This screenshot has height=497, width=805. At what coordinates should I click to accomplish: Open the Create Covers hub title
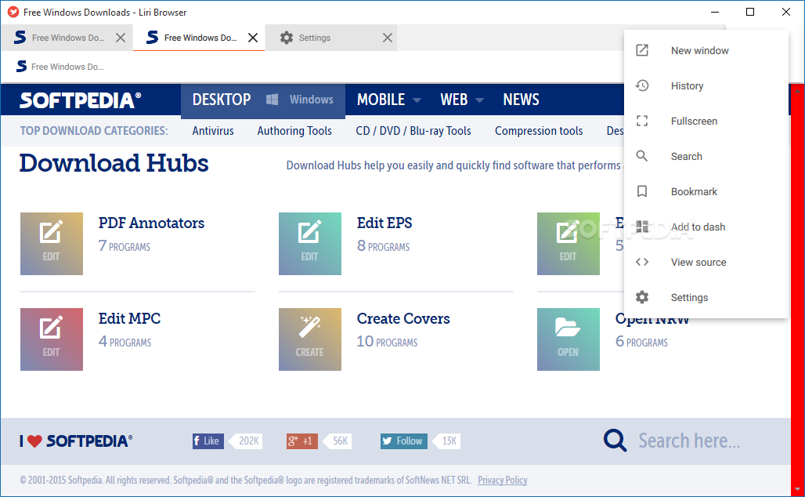pyautogui.click(x=403, y=318)
